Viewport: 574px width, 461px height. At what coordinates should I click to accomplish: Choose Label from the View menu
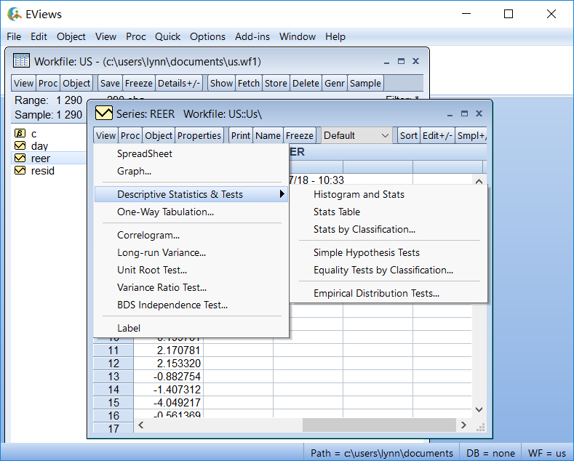point(191,328)
